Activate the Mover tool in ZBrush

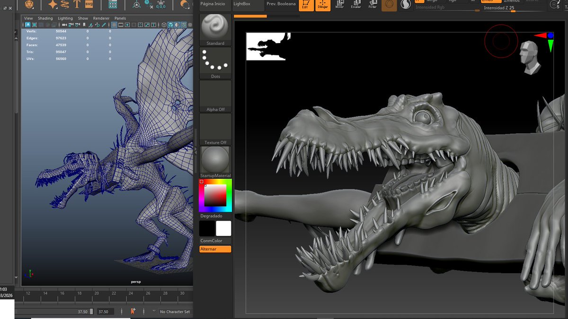339,5
